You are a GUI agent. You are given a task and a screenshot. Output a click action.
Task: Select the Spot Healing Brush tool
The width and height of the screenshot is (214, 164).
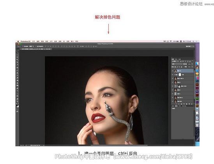point(17,68)
